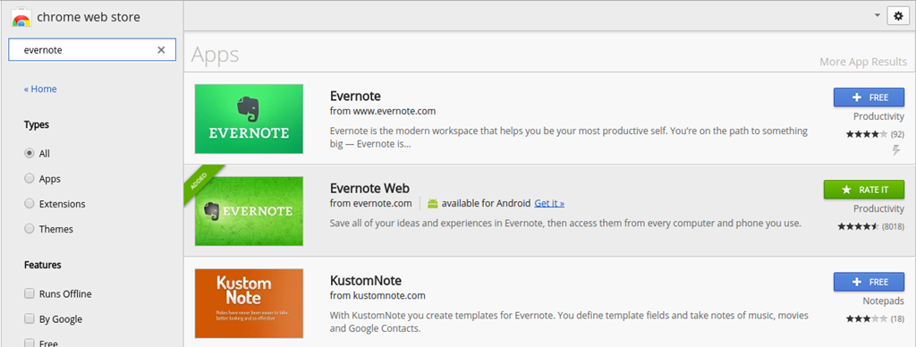
Task: Click the Notepads category label
Action: [x=883, y=300]
